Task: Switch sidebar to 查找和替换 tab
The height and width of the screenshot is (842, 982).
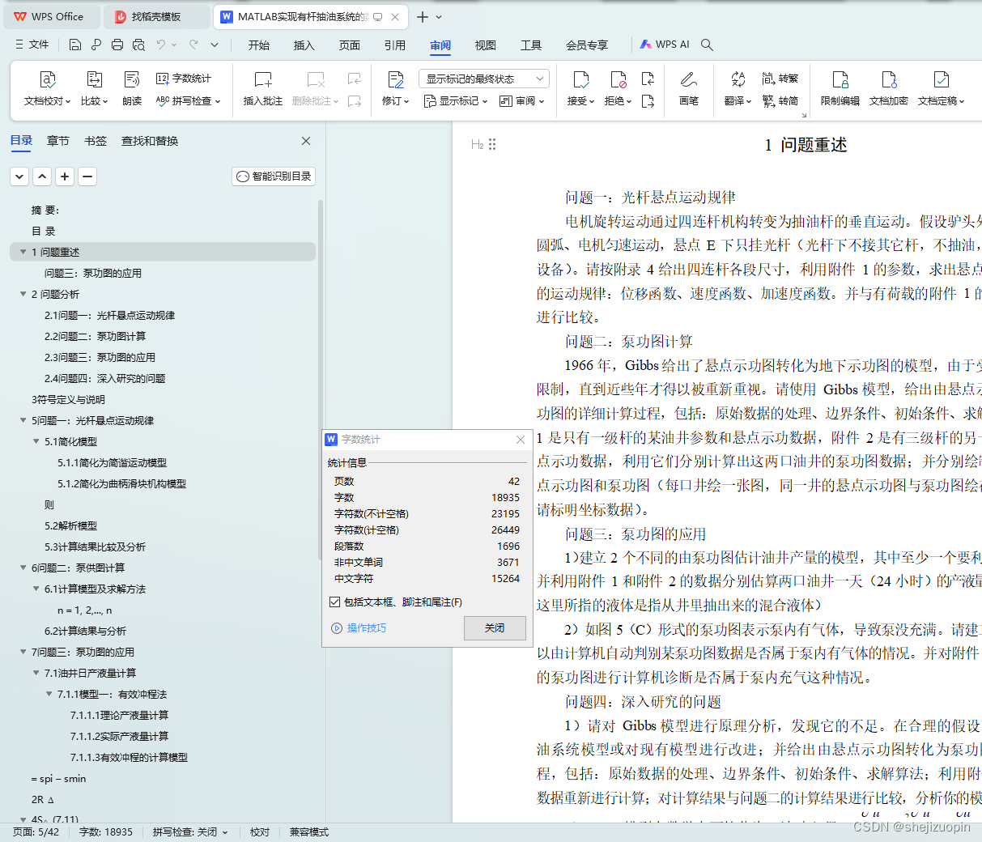Action: click(150, 141)
